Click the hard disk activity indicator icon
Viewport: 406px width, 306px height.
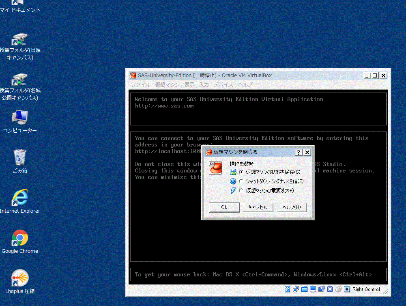[288, 289]
